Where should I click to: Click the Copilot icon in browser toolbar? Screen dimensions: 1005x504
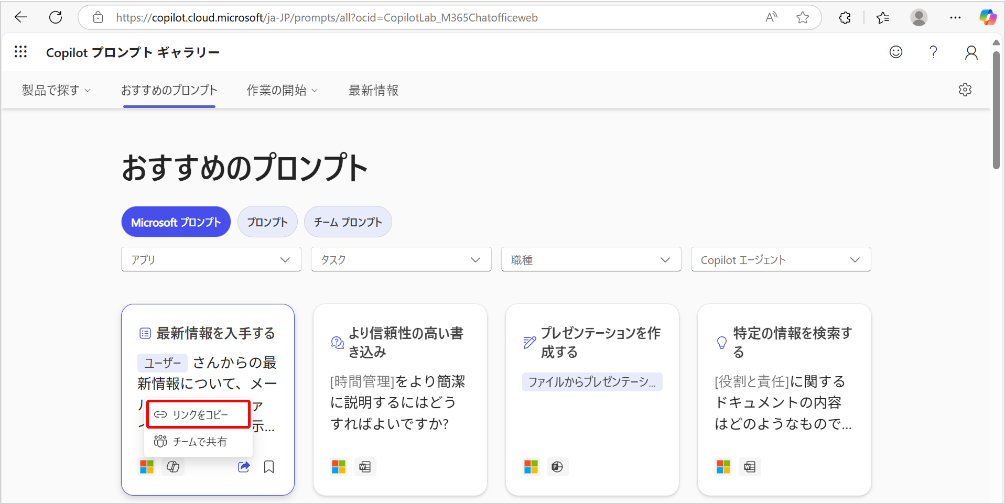click(x=988, y=17)
